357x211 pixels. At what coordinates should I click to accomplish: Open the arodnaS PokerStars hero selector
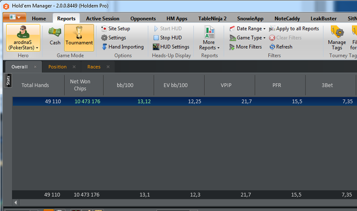[23, 38]
